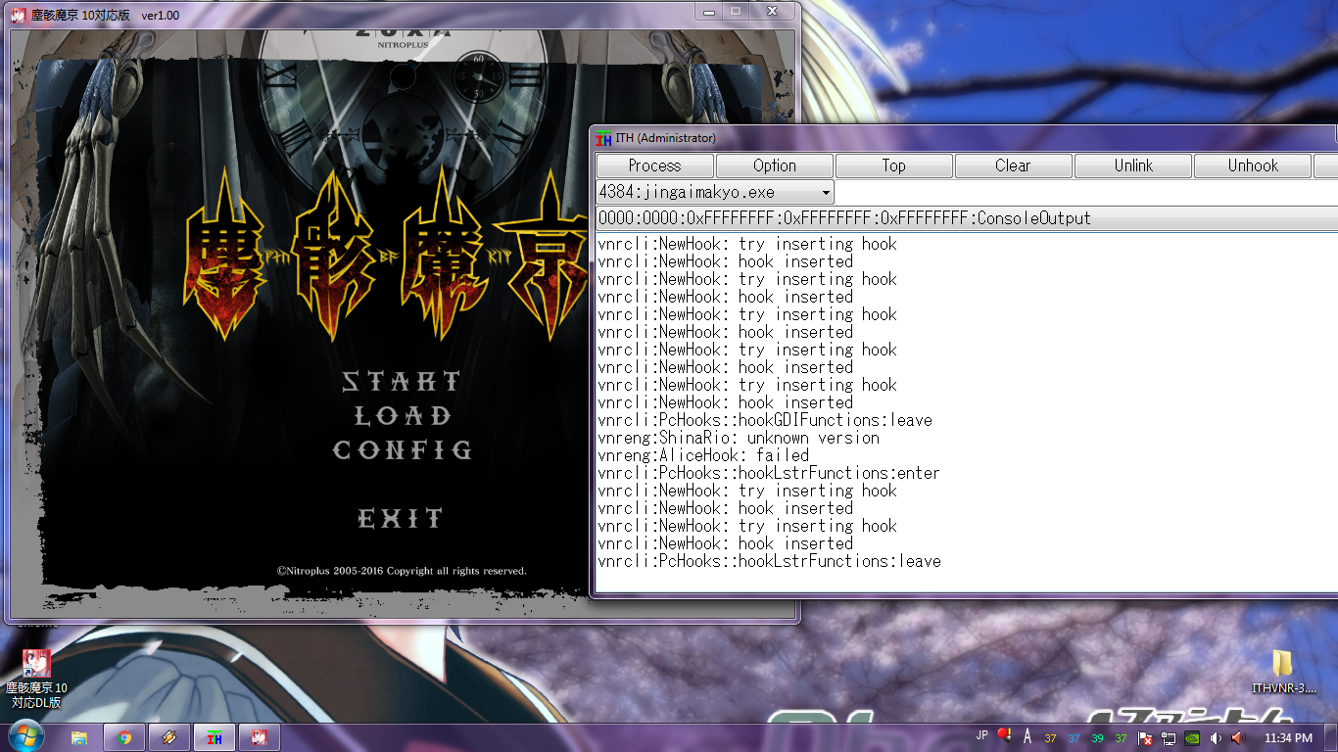Select LOAD in the game menu

pos(403,416)
